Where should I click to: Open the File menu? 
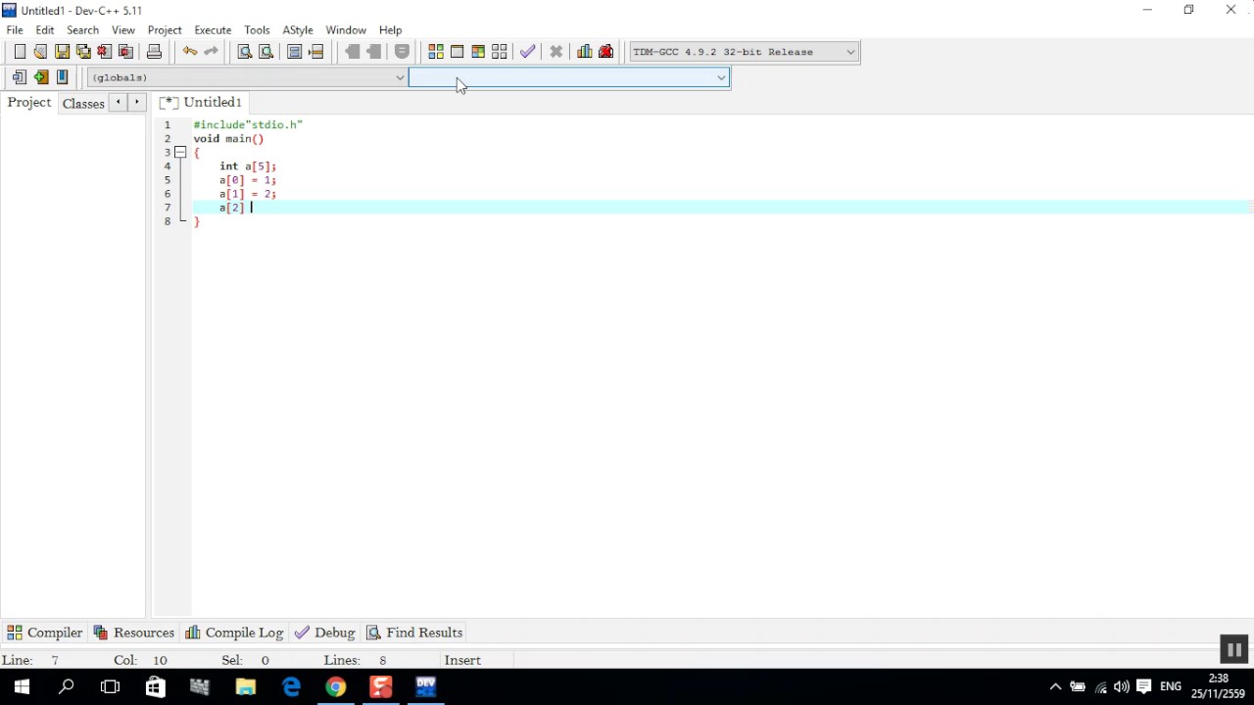15,30
